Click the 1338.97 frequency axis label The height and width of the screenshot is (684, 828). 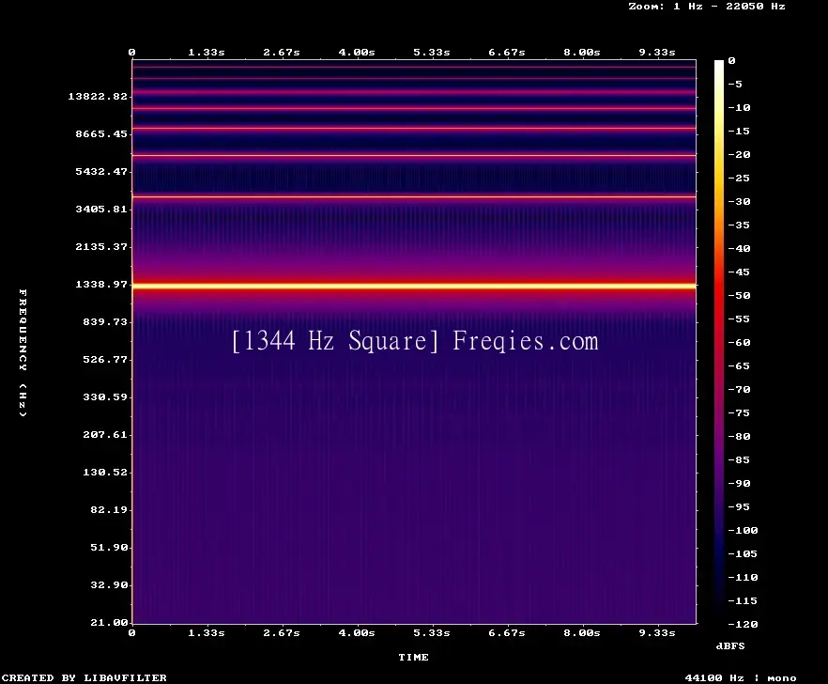[101, 285]
